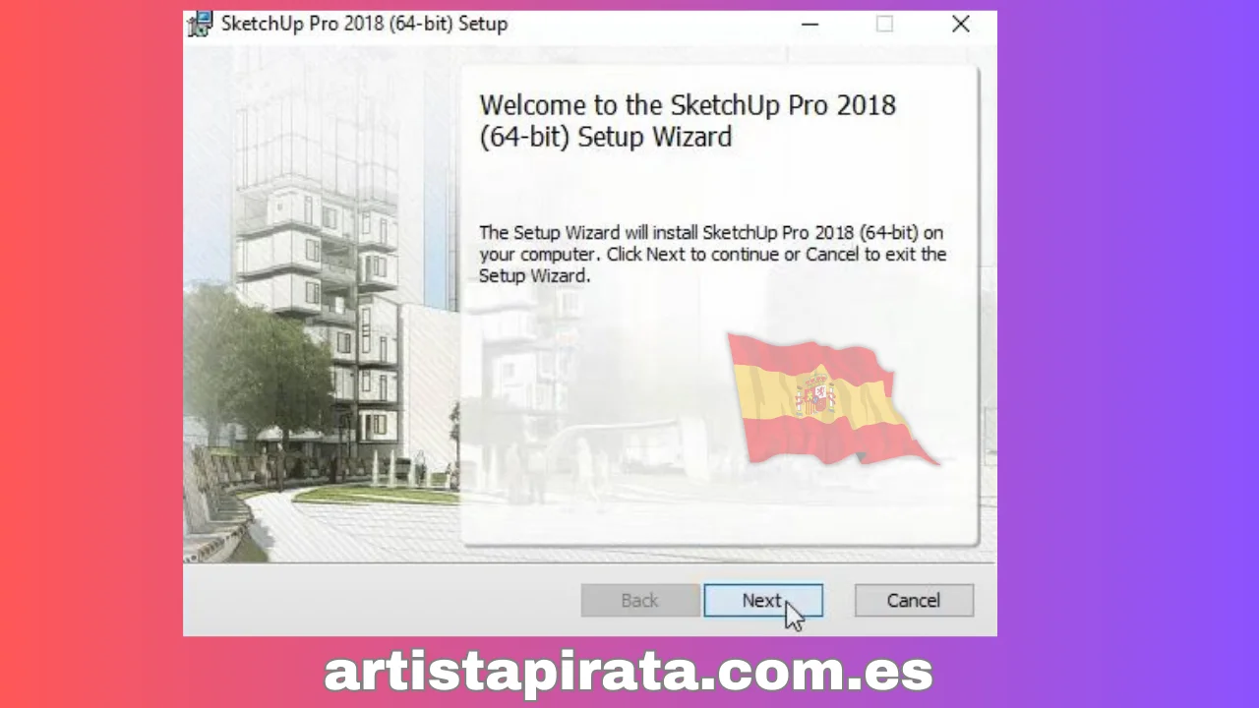Screen dimensions: 1259x708
Task: Cancel the SketchUp setup wizard
Action: click(x=914, y=601)
